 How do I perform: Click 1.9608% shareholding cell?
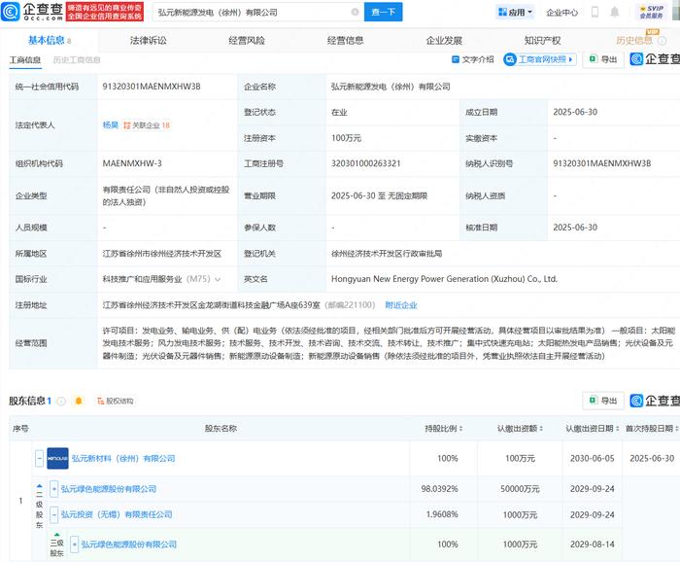(442, 514)
